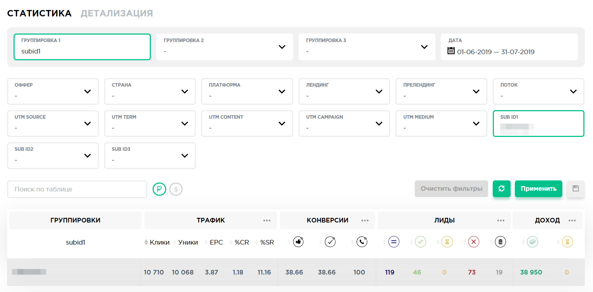
Task: Open the ТРАФИК column options dots
Action: click(x=267, y=220)
